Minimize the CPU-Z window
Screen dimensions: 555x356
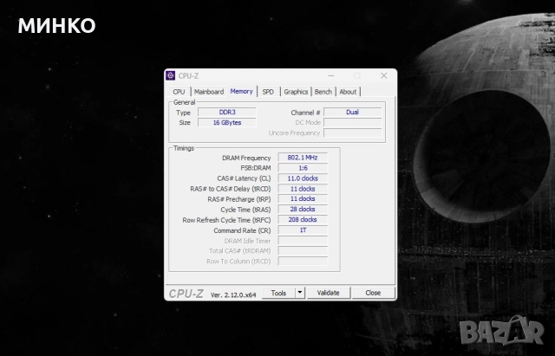331,75
